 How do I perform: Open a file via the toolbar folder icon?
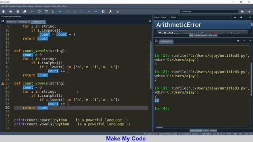[x=11, y=11]
